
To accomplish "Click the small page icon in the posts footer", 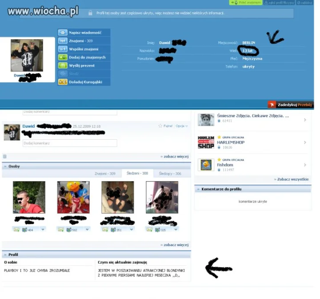I will tap(5, 157).
